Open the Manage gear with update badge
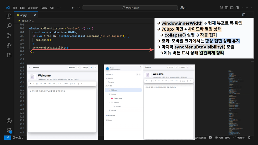Image resolution: width=258 pixels, height=145 pixels. click(9, 130)
